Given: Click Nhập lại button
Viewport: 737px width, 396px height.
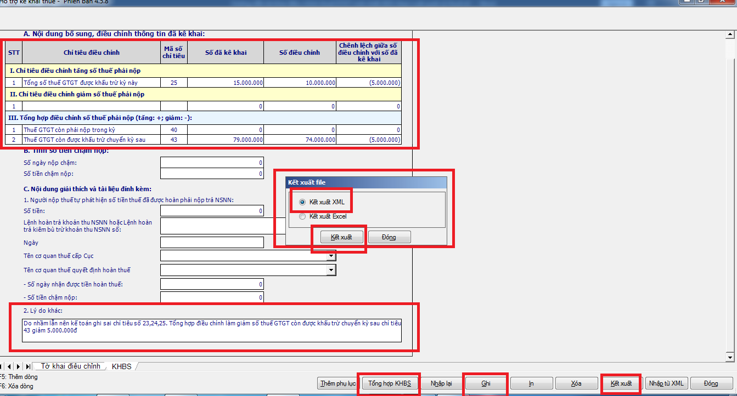Looking at the screenshot, I should (441, 383).
